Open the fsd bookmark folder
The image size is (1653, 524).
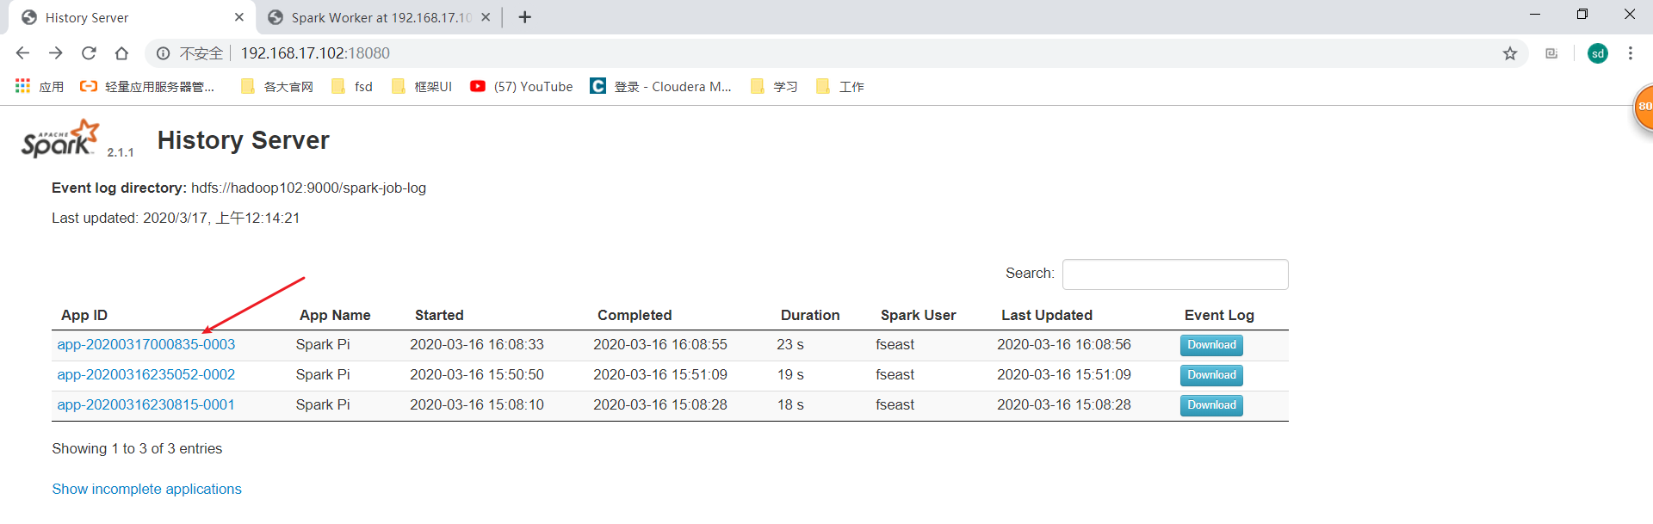click(352, 87)
